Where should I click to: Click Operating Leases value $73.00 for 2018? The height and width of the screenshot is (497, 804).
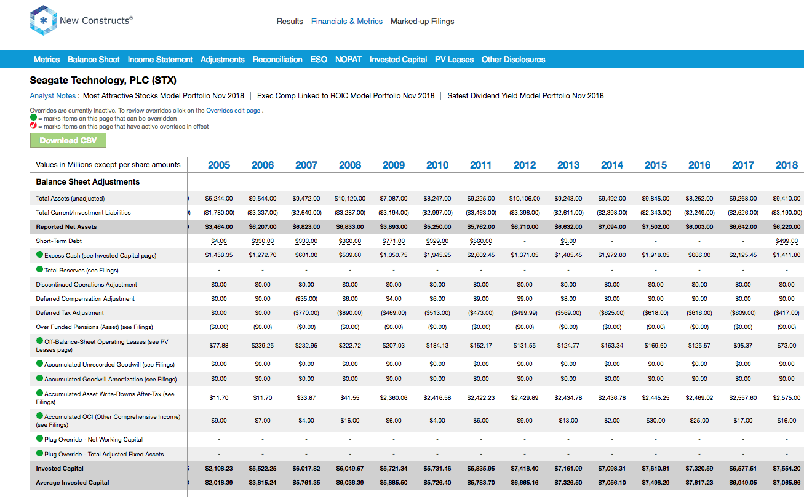787,346
